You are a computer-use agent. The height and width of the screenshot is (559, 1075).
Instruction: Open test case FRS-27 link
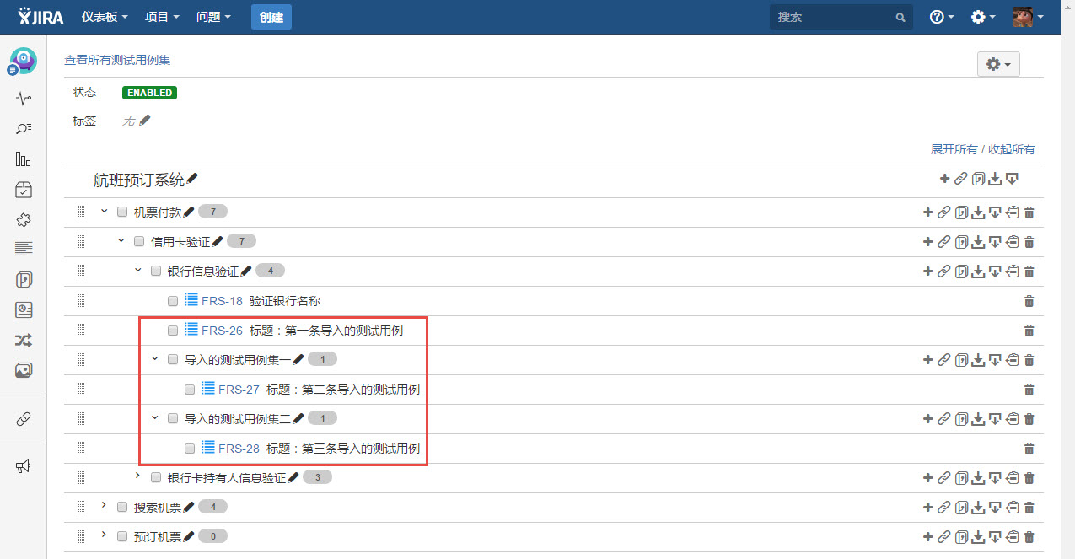[x=239, y=390]
